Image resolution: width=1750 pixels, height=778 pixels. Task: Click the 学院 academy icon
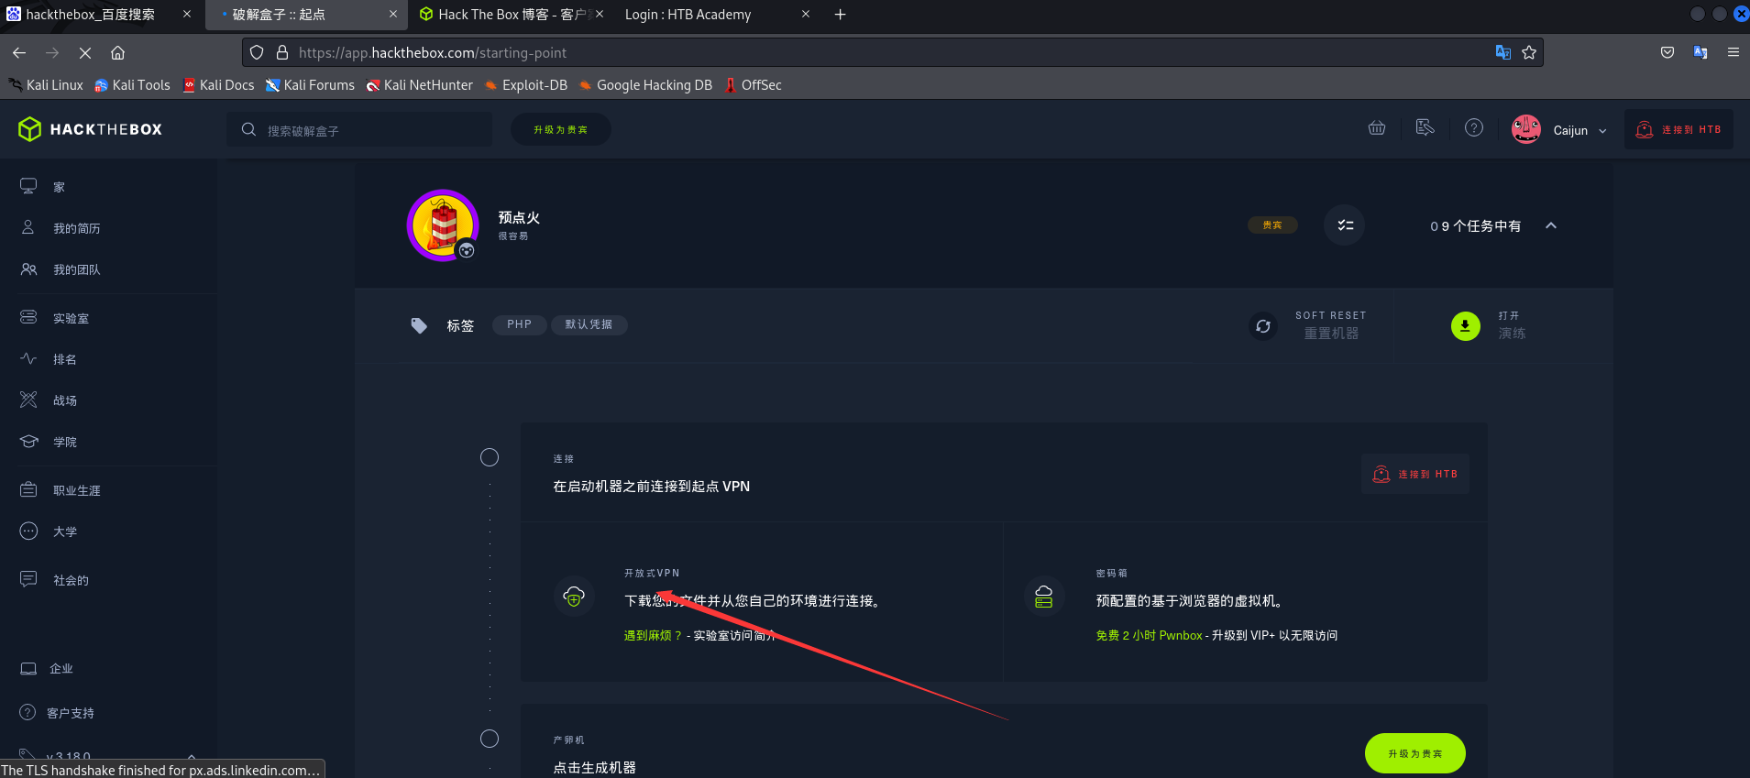(x=29, y=441)
